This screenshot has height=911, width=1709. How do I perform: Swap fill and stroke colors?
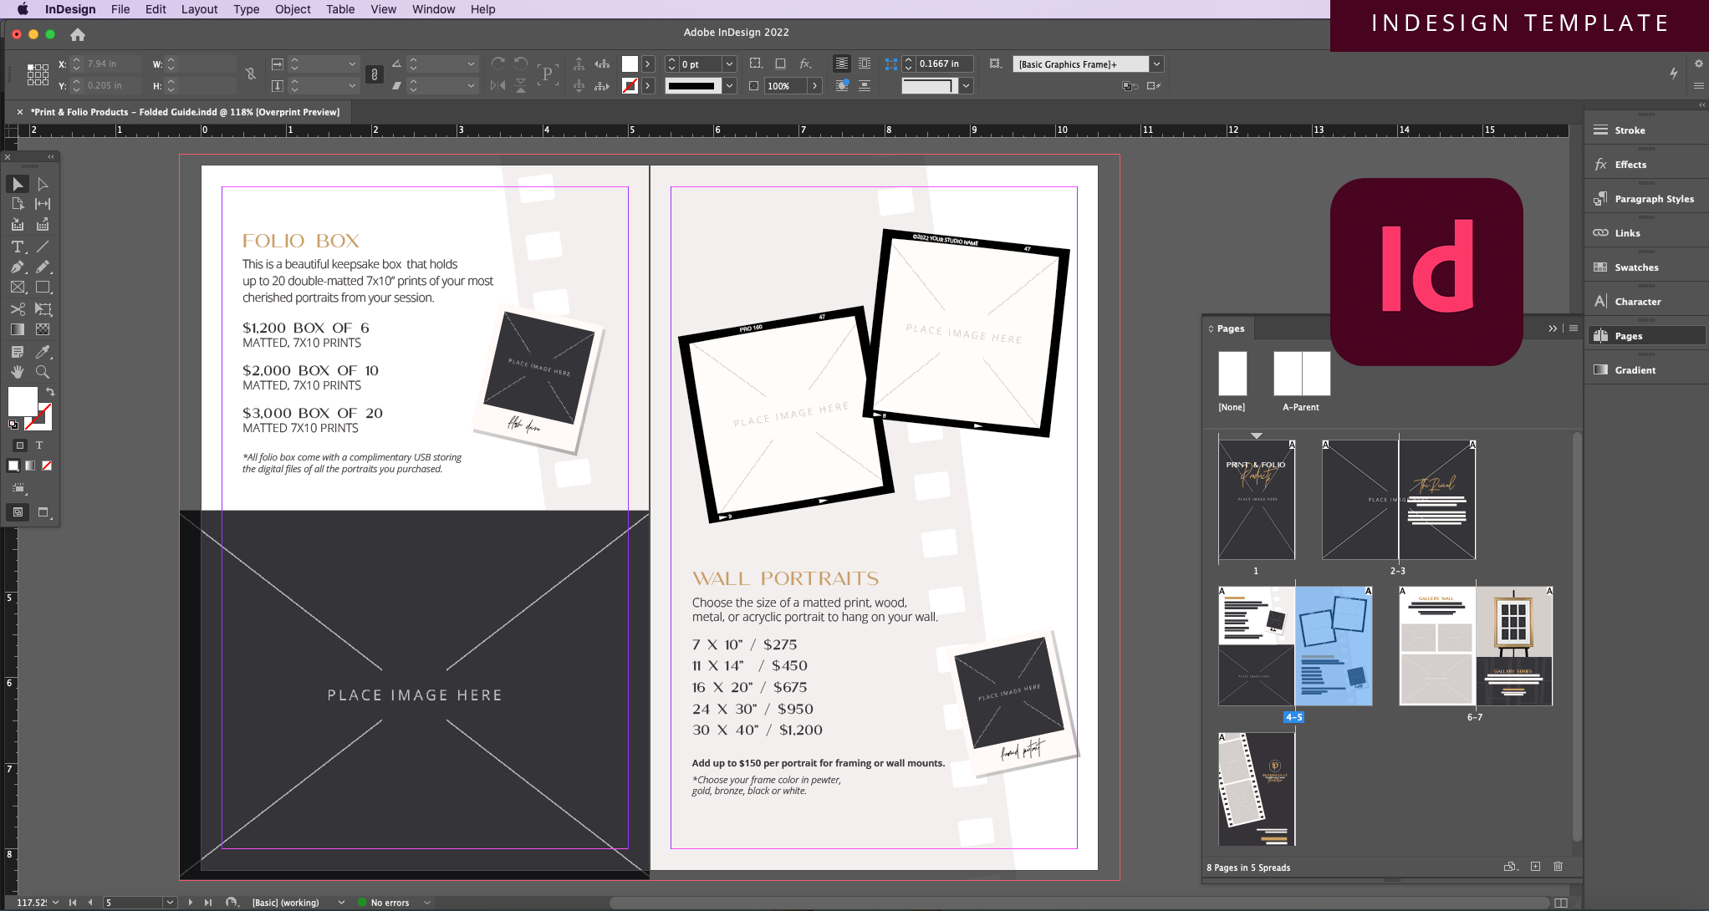51,391
